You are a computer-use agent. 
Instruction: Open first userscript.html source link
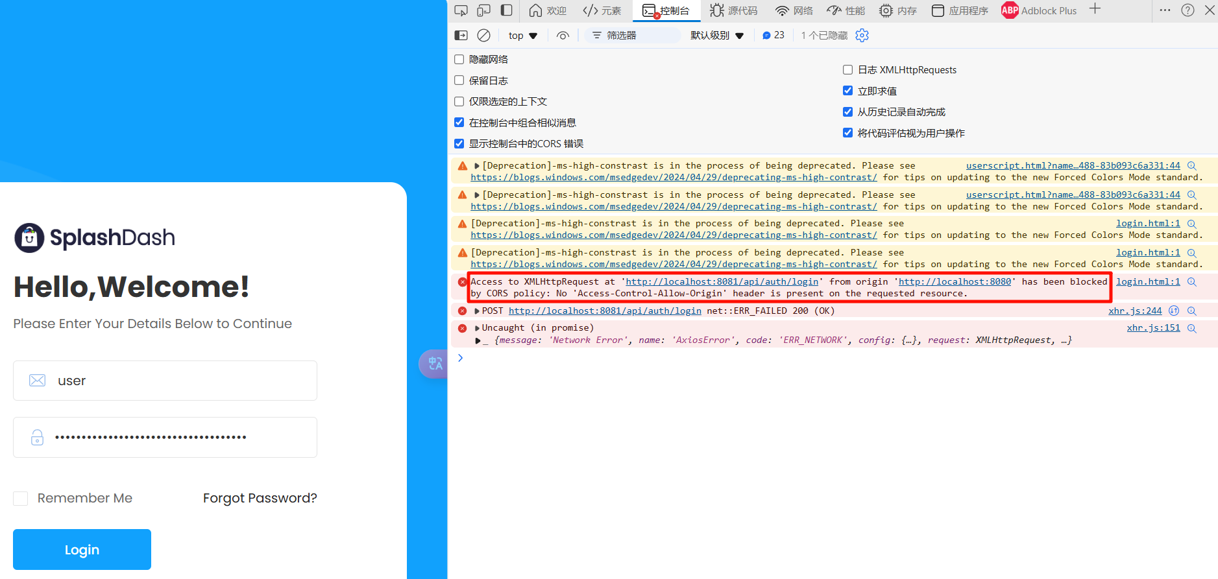click(x=1073, y=166)
